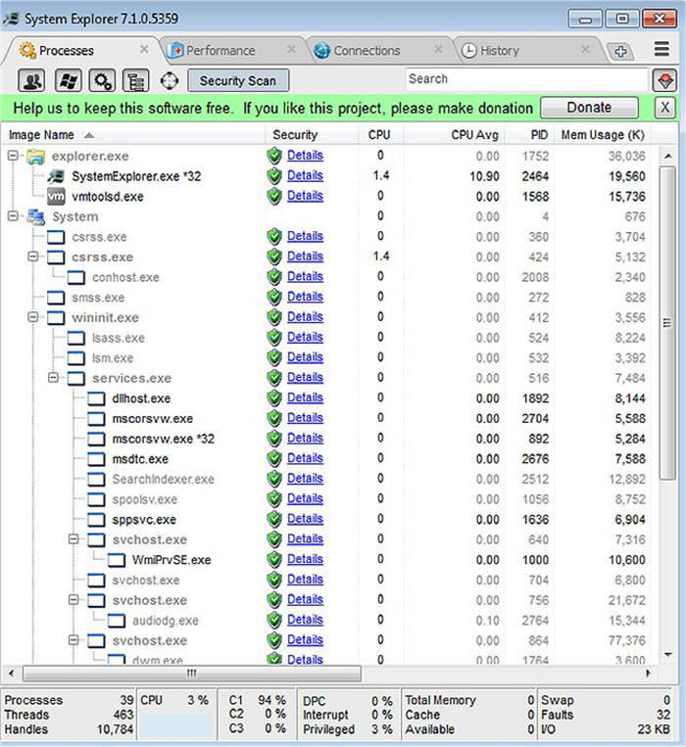Viewport: 686px width, 747px height.
Task: Click the System Explorer title bar icon
Action: coord(11,19)
